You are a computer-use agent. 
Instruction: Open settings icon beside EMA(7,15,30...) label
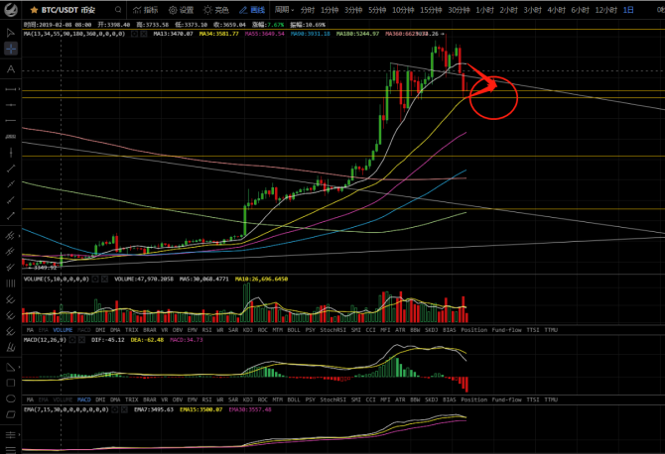114,410
